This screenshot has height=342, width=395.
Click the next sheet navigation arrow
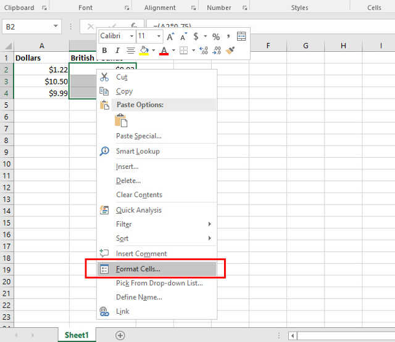33,335
